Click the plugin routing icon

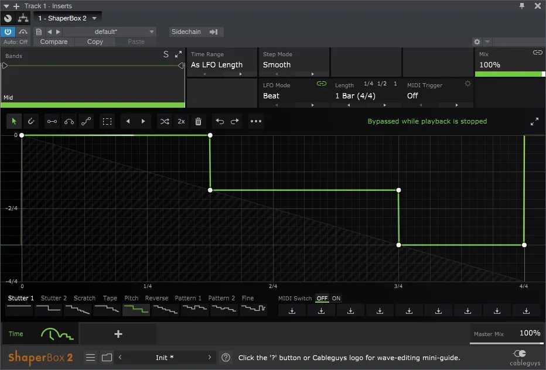coord(23,18)
